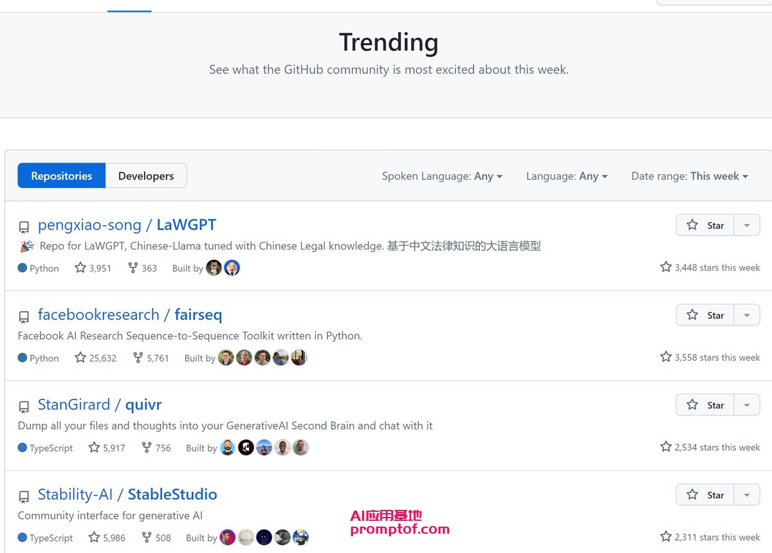Viewport: 772px width, 553px height.
Task: Change the Date range: This week filter
Action: click(x=690, y=176)
